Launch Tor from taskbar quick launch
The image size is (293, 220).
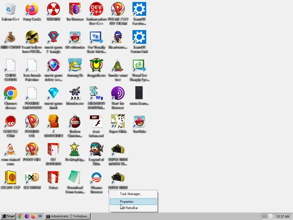tap(27, 217)
